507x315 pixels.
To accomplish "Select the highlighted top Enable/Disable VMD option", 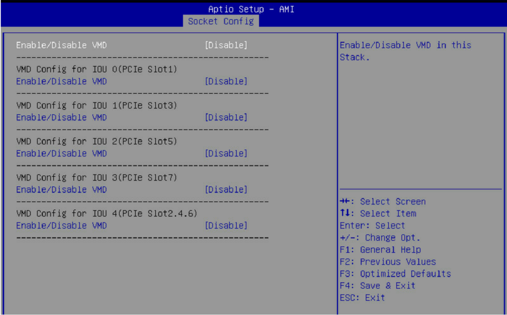I will pos(61,45).
